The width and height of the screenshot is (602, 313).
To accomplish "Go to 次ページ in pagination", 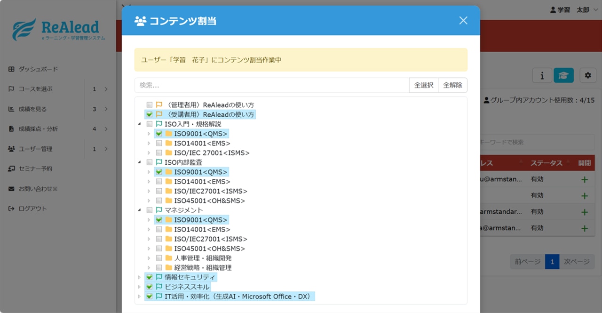I will (577, 262).
